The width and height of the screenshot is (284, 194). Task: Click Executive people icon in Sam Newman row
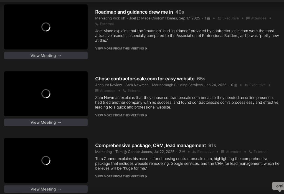click(246, 85)
